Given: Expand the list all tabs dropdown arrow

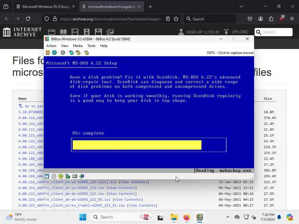Looking at the screenshot, I should tap(241, 6).
